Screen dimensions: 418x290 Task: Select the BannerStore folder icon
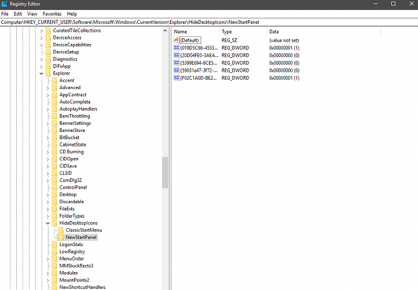click(x=55, y=130)
